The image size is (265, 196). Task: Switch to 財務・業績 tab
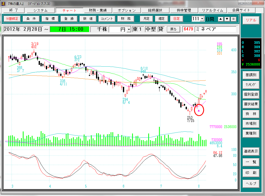[x=98, y=11]
